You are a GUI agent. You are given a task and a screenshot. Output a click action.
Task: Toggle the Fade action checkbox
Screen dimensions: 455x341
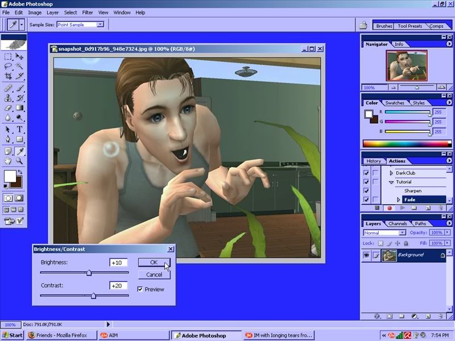point(366,199)
